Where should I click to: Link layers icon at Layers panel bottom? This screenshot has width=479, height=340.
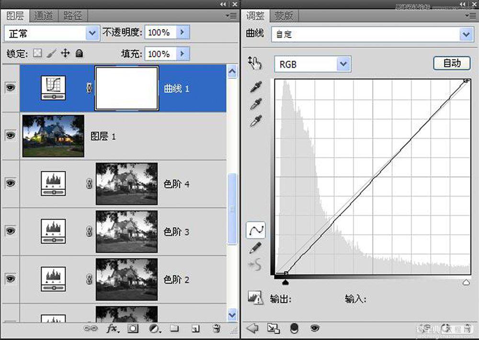point(91,329)
